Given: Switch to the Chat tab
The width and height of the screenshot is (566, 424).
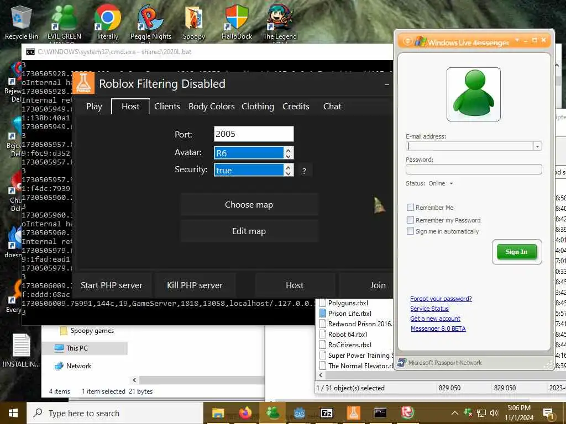Looking at the screenshot, I should [332, 107].
